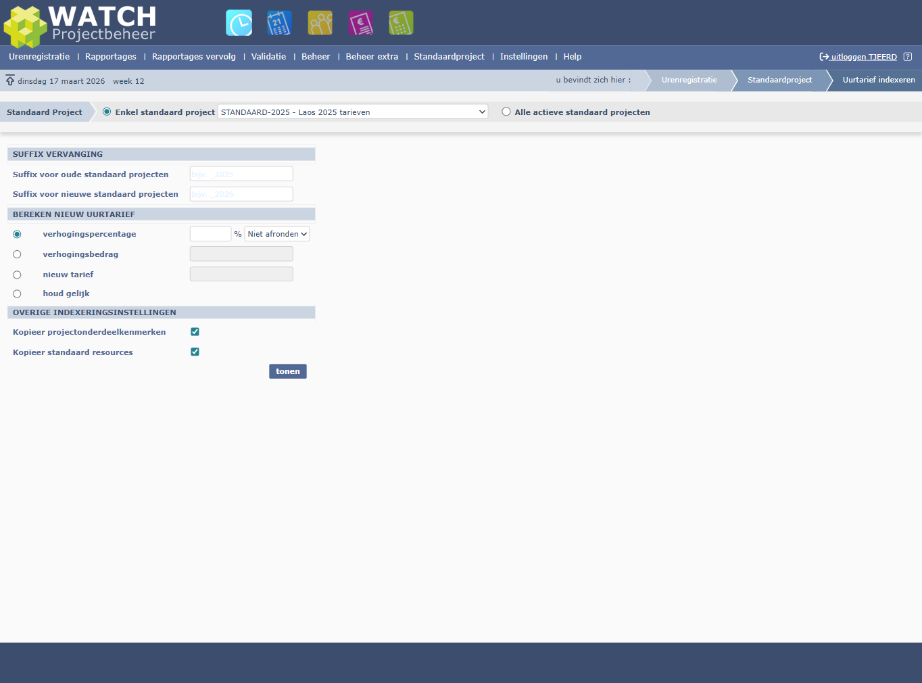The width and height of the screenshot is (922, 683).
Task: Click the Standaardproject breadcrumb
Action: (x=779, y=80)
